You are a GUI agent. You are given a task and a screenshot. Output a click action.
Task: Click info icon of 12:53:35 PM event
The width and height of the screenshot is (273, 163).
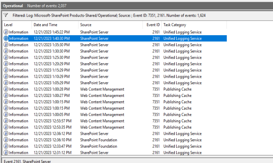click(6, 127)
